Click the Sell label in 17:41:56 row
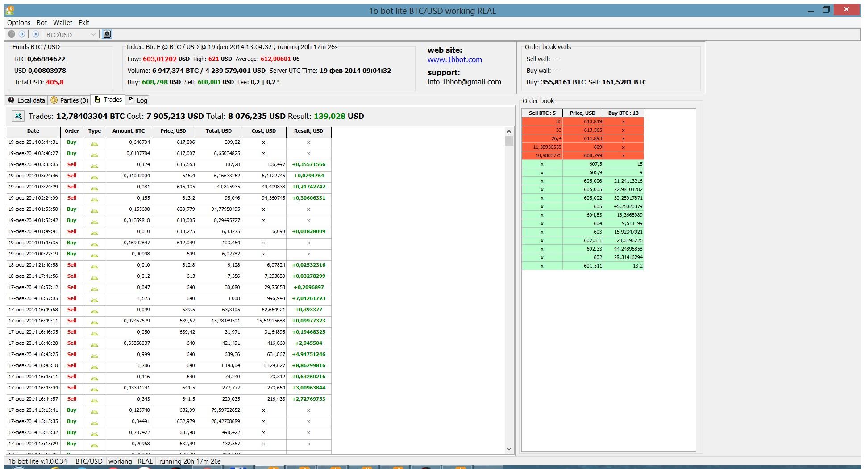 pos(71,276)
